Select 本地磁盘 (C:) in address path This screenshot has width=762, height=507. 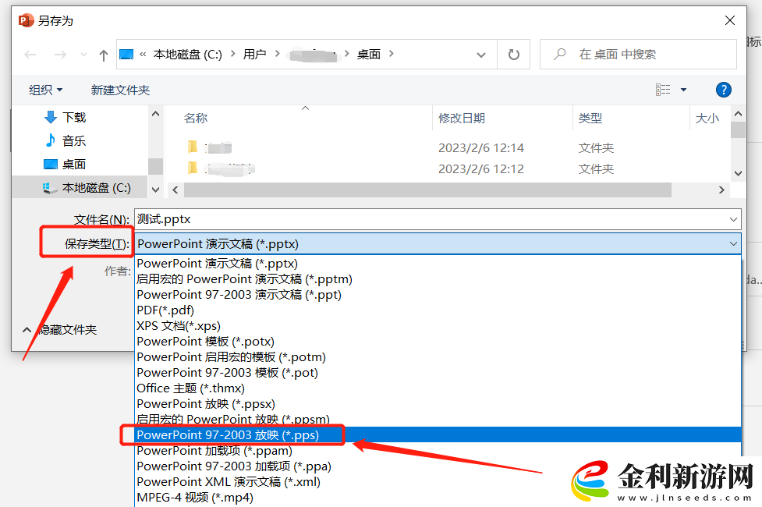(188, 54)
